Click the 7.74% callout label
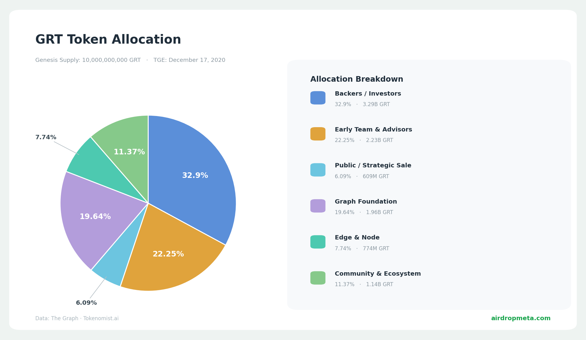 click(x=46, y=137)
